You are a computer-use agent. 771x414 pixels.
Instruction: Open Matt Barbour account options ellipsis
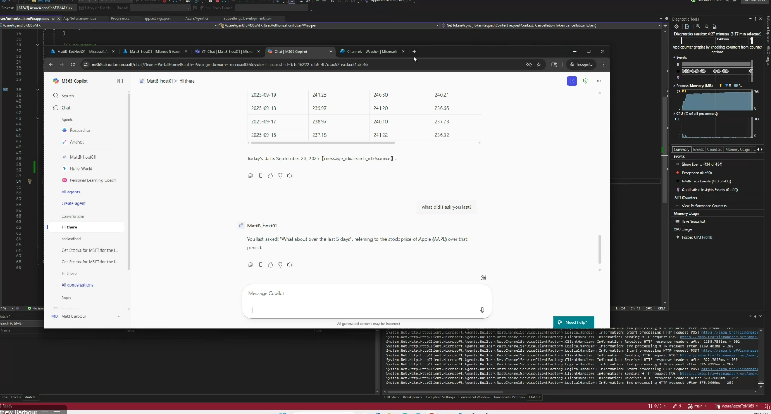(118, 316)
